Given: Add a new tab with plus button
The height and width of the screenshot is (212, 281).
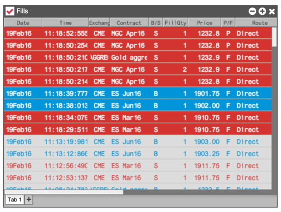Looking at the screenshot, I should pyautogui.click(x=29, y=199).
